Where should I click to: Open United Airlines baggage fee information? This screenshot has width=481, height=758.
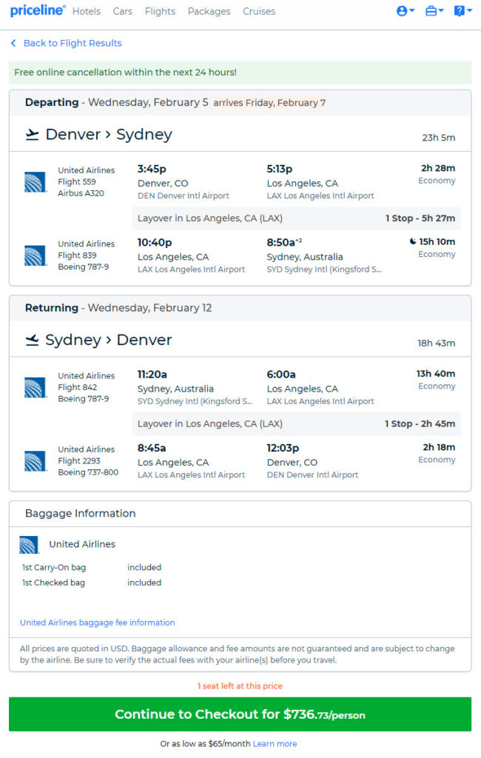point(98,623)
